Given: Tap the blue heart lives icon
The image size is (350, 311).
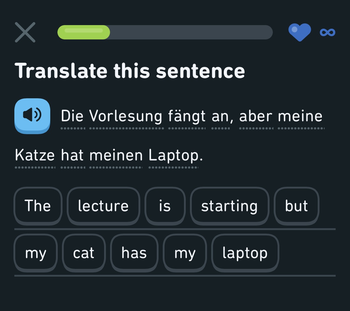Looking at the screenshot, I should [299, 32].
